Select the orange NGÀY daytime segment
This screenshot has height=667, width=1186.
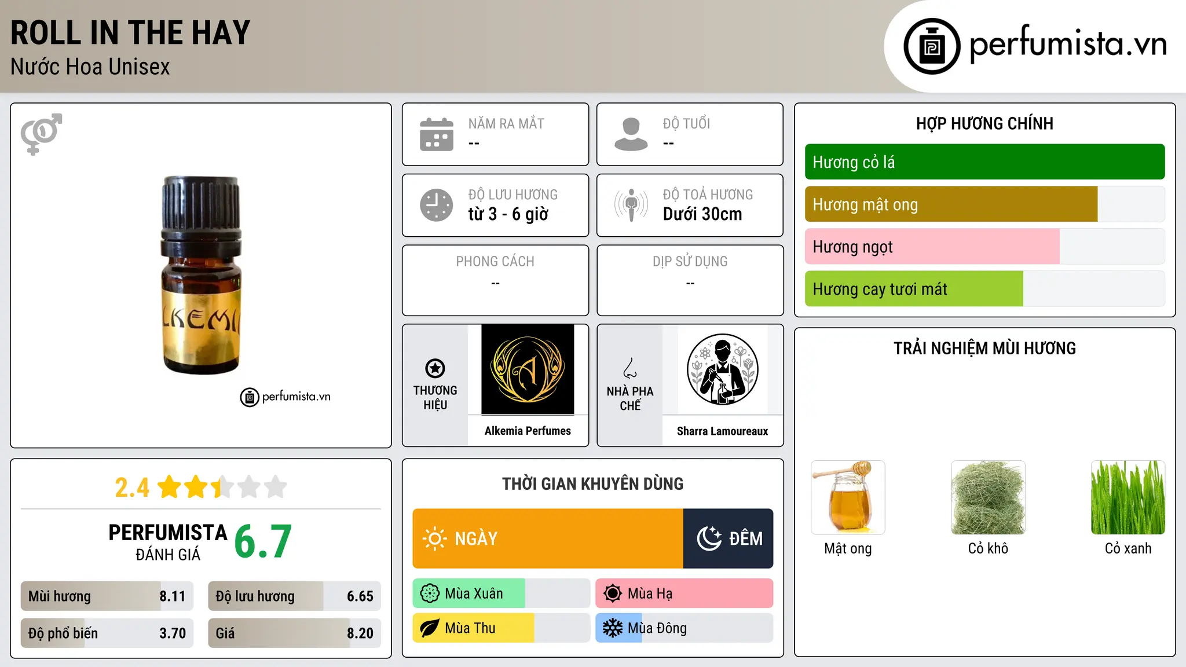548,538
